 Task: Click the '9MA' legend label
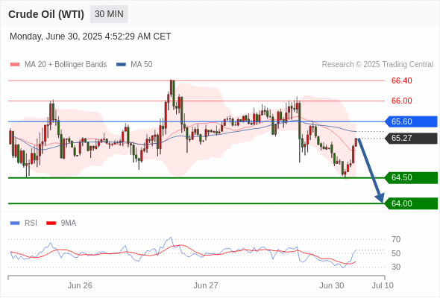click(x=69, y=223)
